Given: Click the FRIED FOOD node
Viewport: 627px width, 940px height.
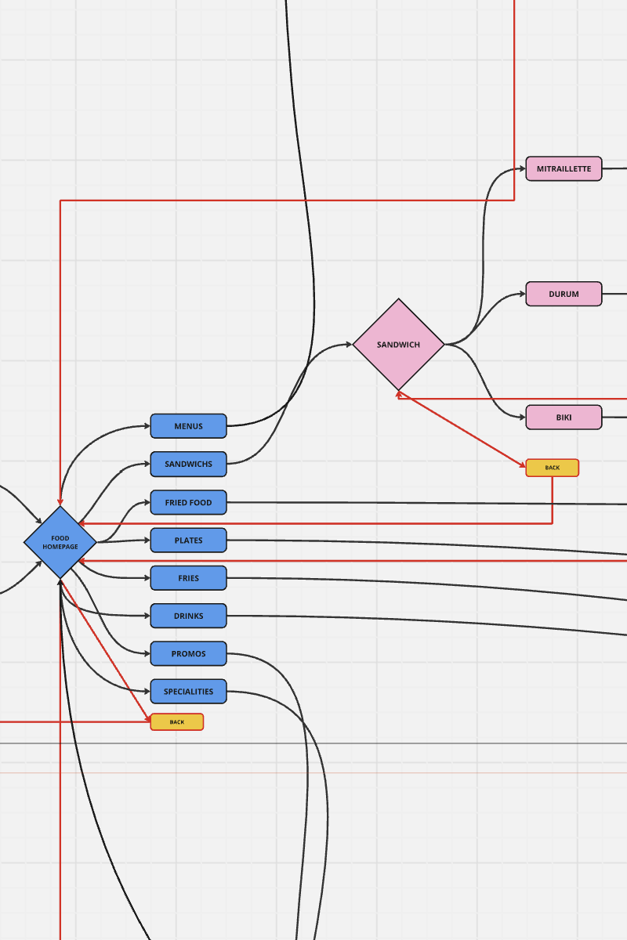Looking at the screenshot, I should 188,502.
